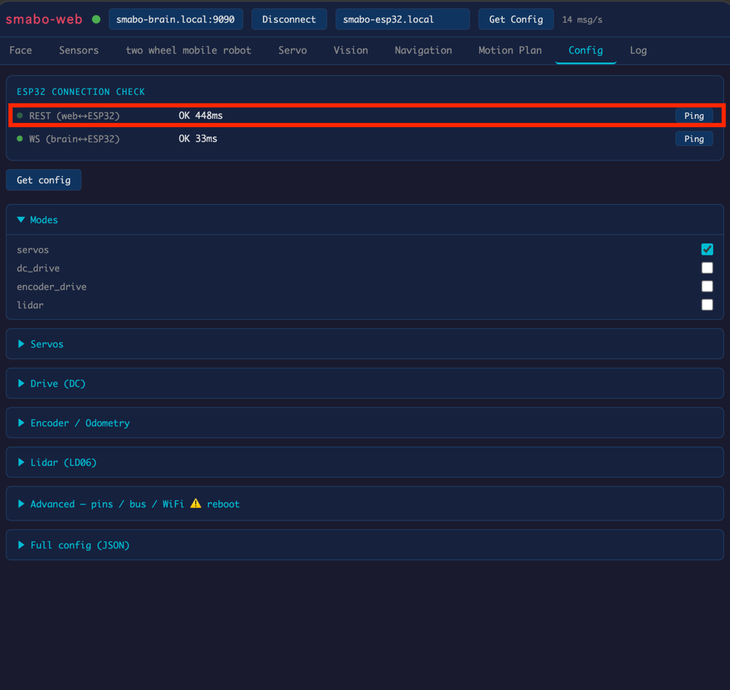Ping the REST (web↔ESP32) connection
Viewport: 730px width, 690px height.
tap(694, 116)
